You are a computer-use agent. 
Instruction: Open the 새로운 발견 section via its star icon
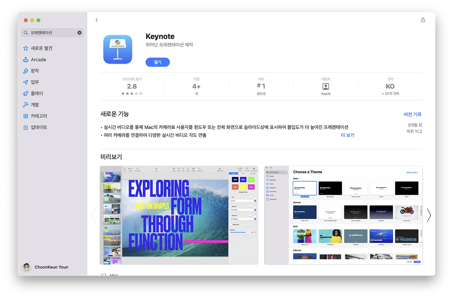point(25,48)
